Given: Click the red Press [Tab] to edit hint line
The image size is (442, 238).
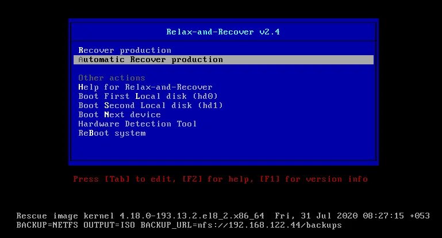Looking at the screenshot, I should click(x=221, y=179).
